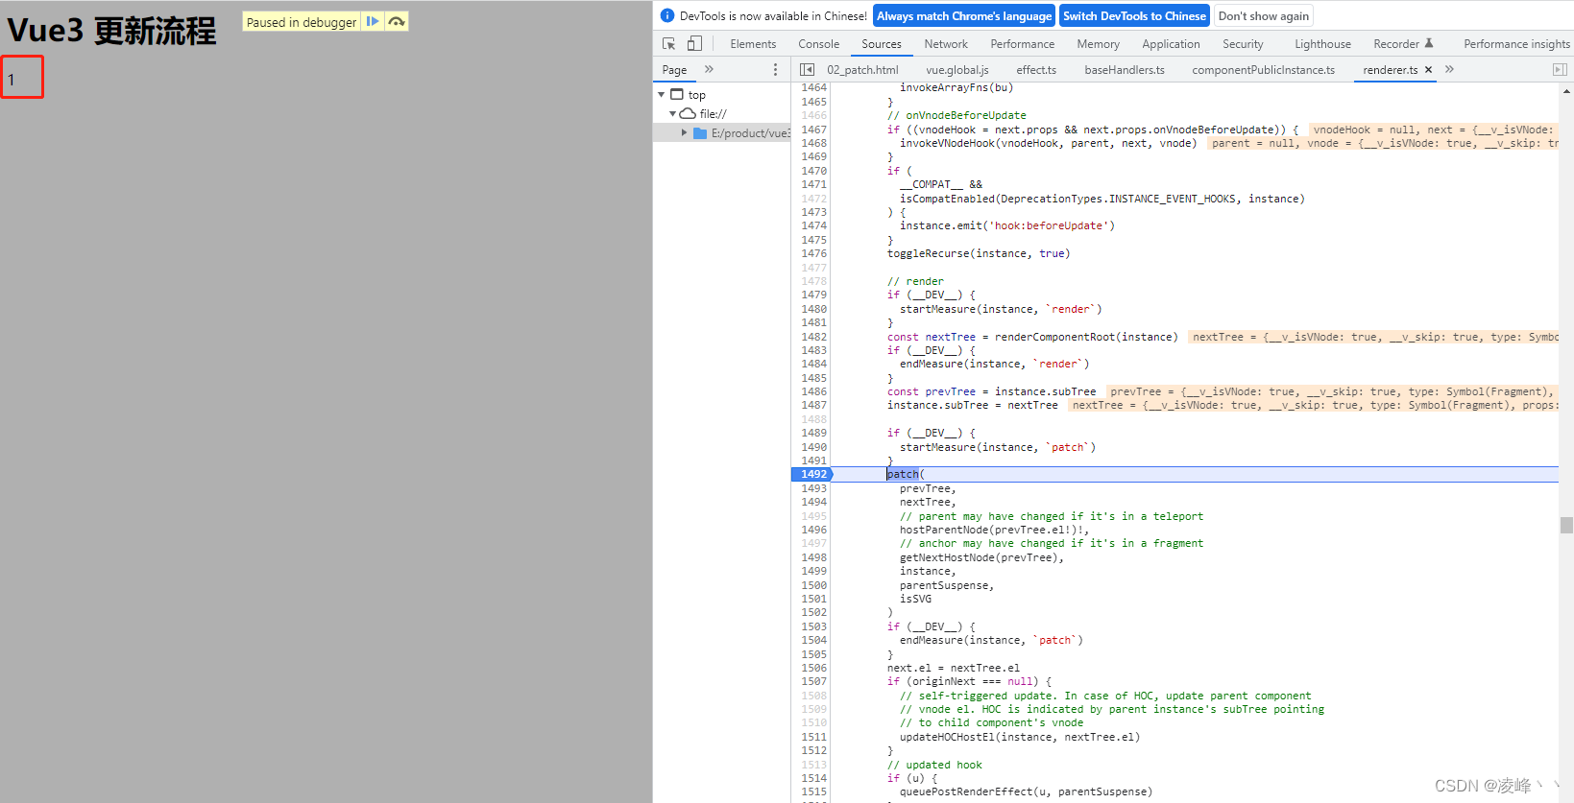The width and height of the screenshot is (1574, 803).
Task: Close the renderer.ts file tab
Action: coord(1428,69)
